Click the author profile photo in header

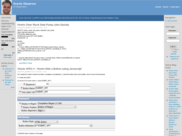coord(7,7)
